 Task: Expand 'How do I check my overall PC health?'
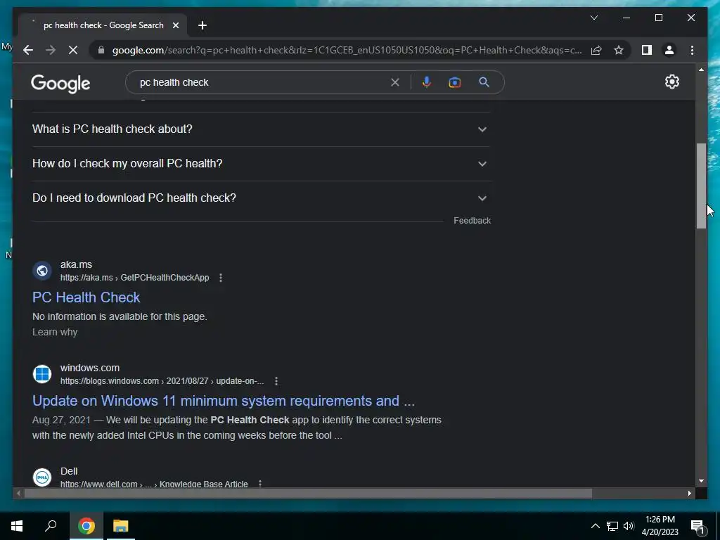(261, 163)
